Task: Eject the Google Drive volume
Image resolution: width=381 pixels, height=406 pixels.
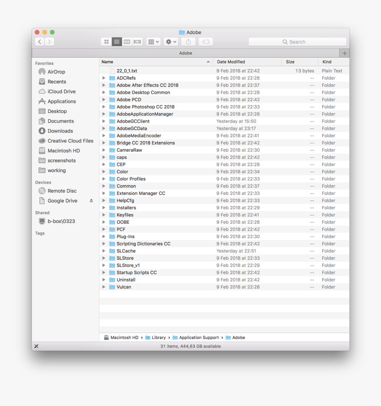Action: [91, 201]
